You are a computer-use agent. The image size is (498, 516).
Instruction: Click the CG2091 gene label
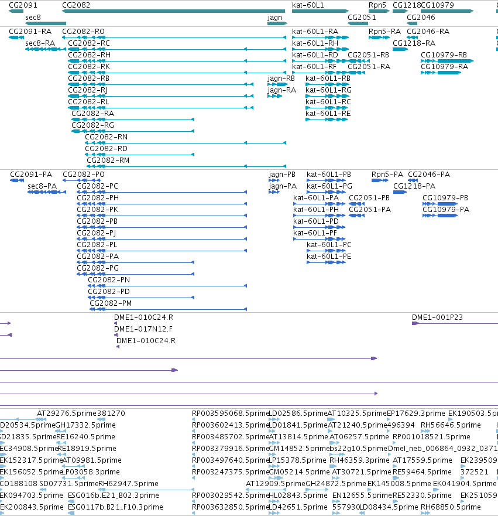23,5
